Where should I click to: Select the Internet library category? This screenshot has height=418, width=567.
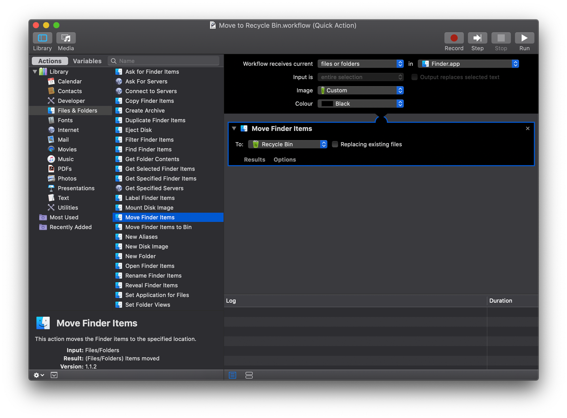click(70, 130)
